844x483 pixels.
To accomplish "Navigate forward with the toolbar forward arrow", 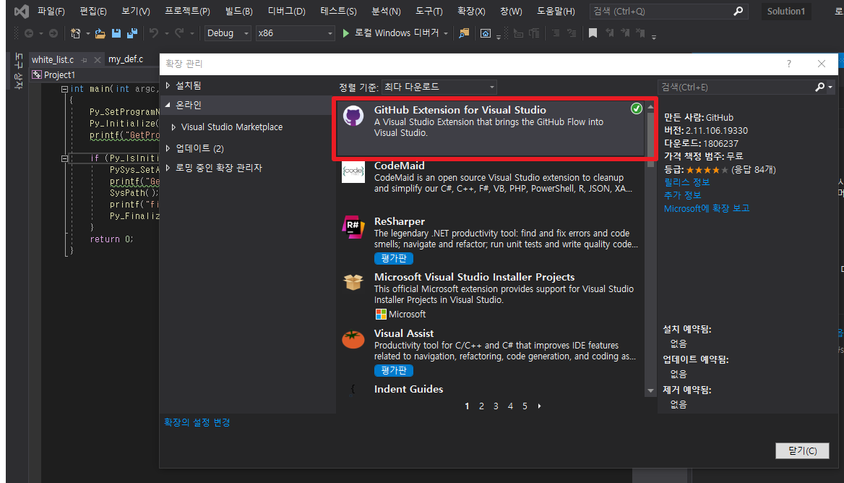I will pos(53,33).
